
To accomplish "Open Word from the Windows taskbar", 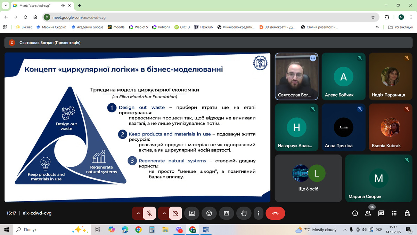I will tap(205, 230).
